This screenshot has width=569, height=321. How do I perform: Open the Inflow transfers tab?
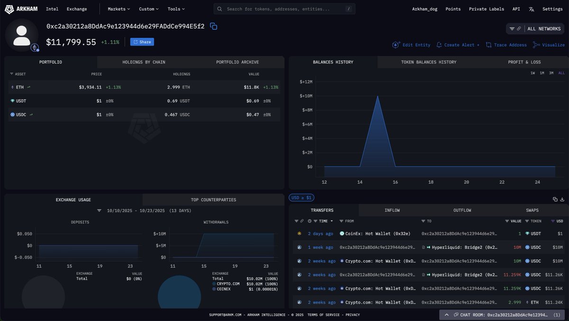(392, 210)
